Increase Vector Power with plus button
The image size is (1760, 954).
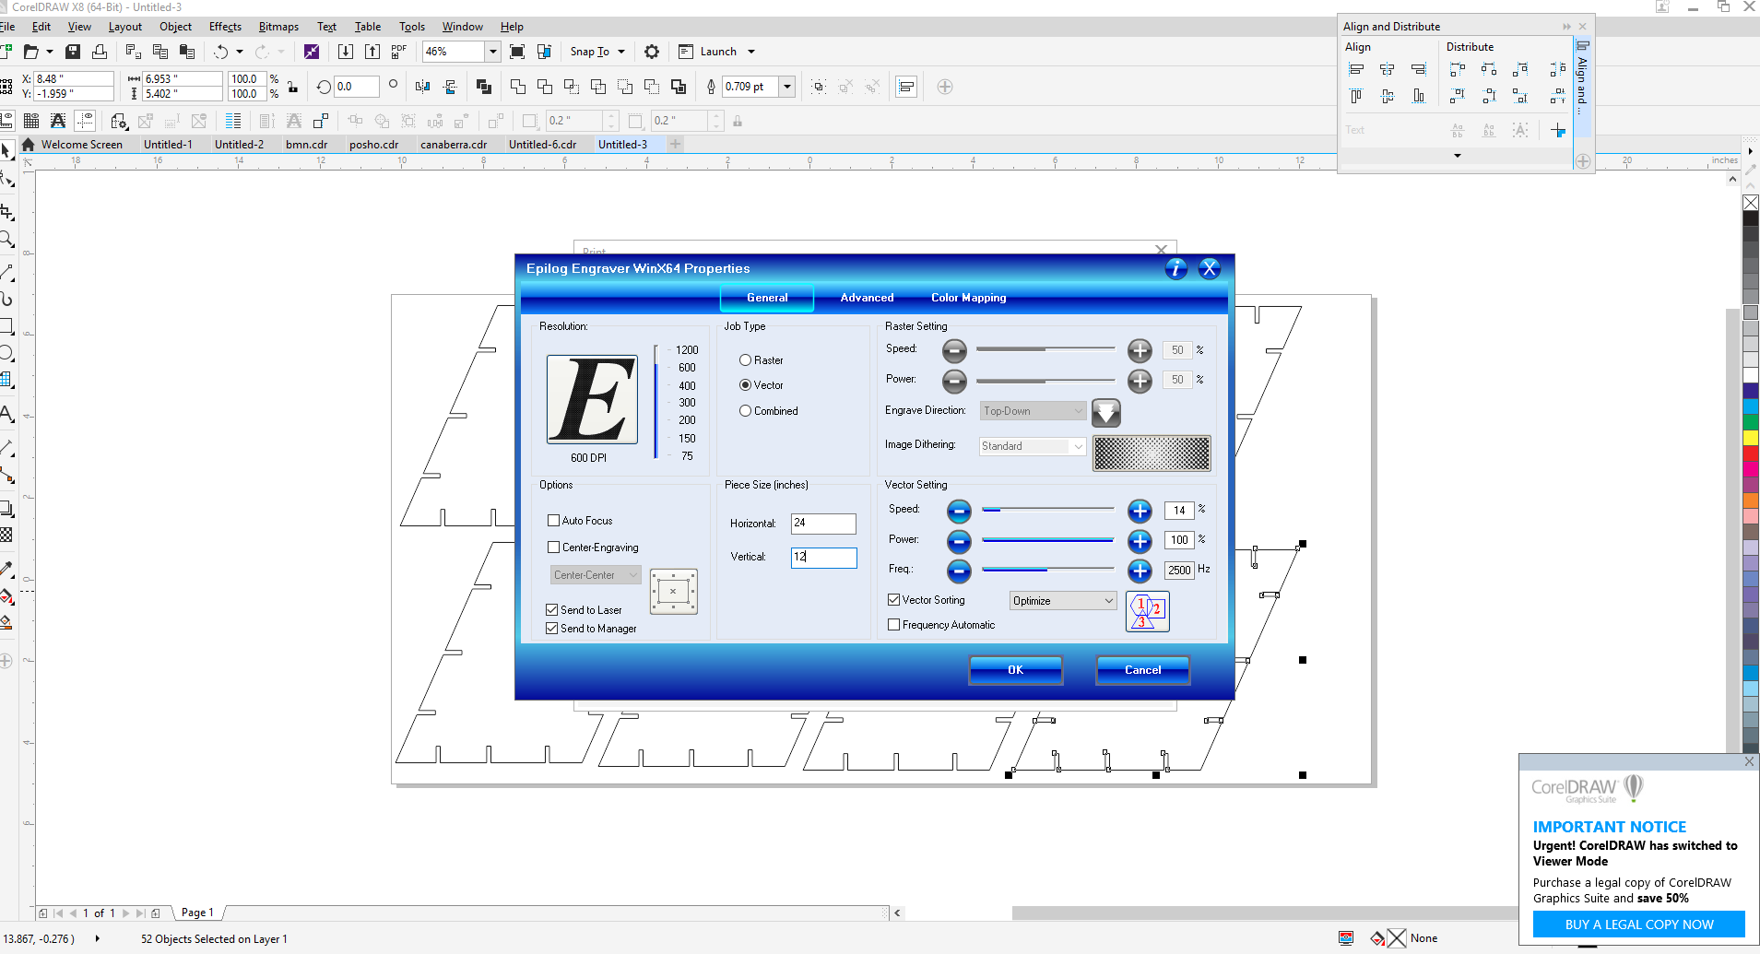[x=1140, y=541]
